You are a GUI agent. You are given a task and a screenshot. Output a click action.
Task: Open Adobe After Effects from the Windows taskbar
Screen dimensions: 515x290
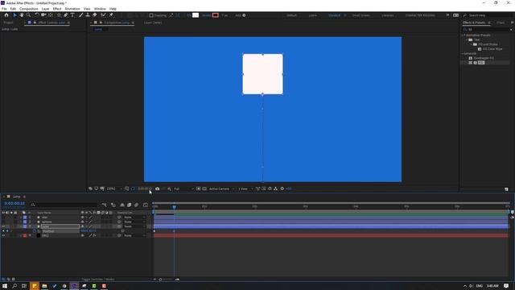pos(74,286)
